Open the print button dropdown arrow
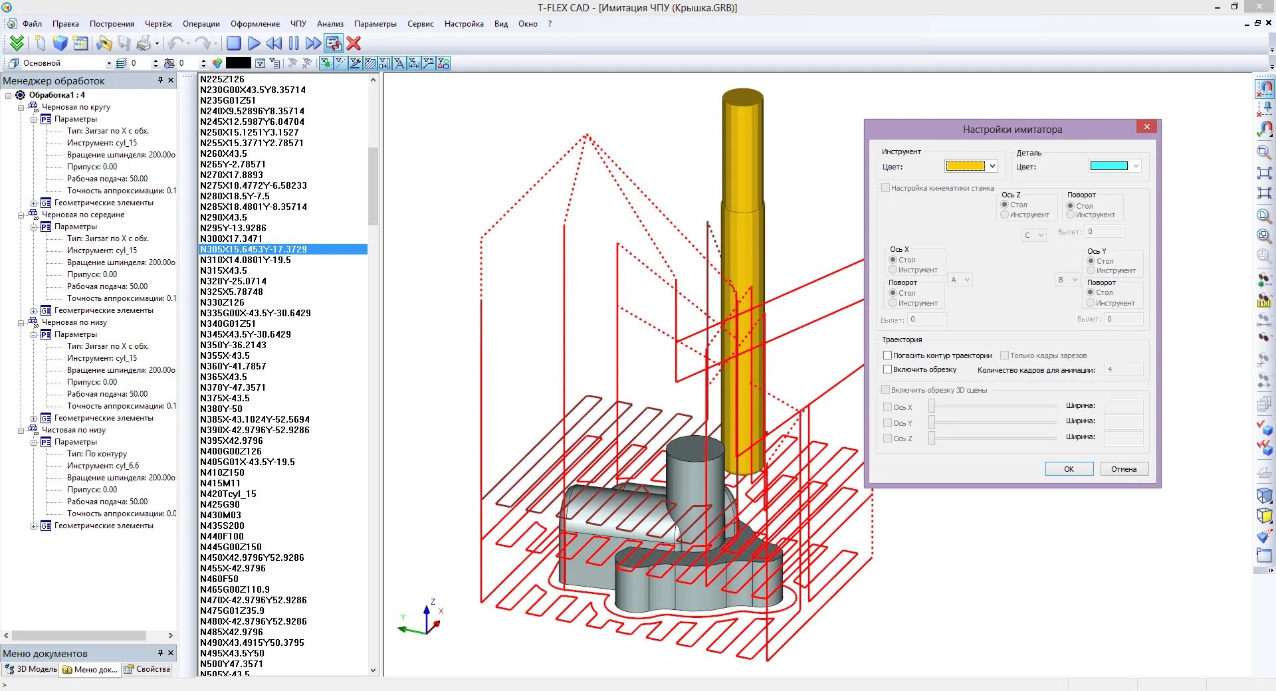 157,44
